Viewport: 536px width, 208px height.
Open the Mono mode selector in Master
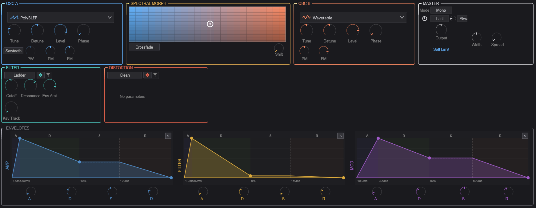click(x=441, y=10)
